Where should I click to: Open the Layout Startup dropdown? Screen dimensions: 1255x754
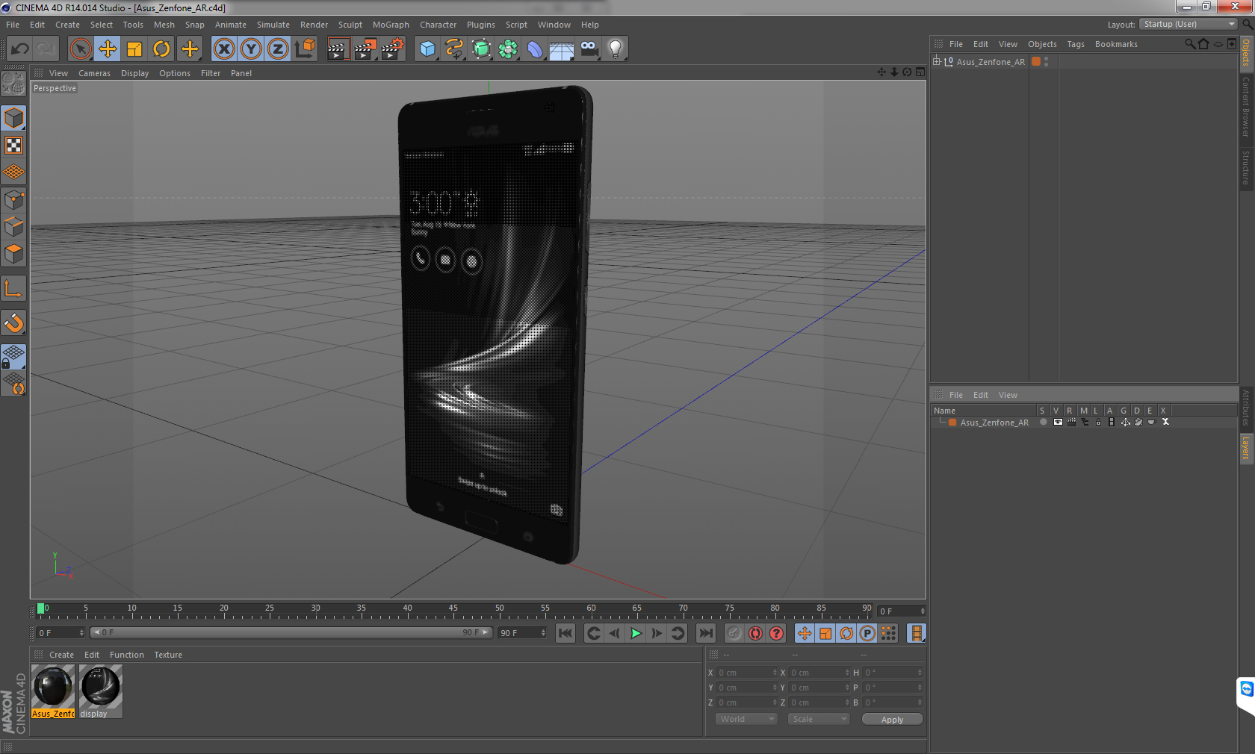pyautogui.click(x=1189, y=24)
